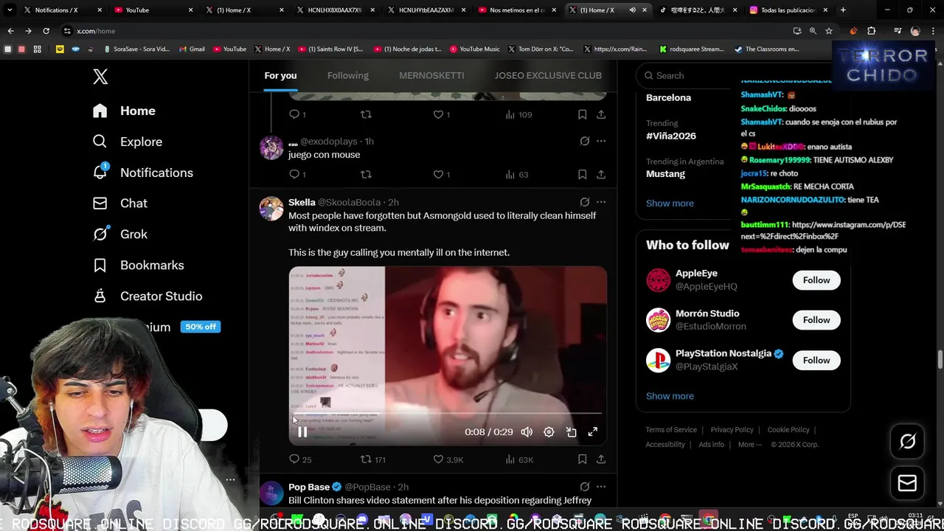The width and height of the screenshot is (944, 531).
Task: Follow Morrón Studio account
Action: point(816,320)
